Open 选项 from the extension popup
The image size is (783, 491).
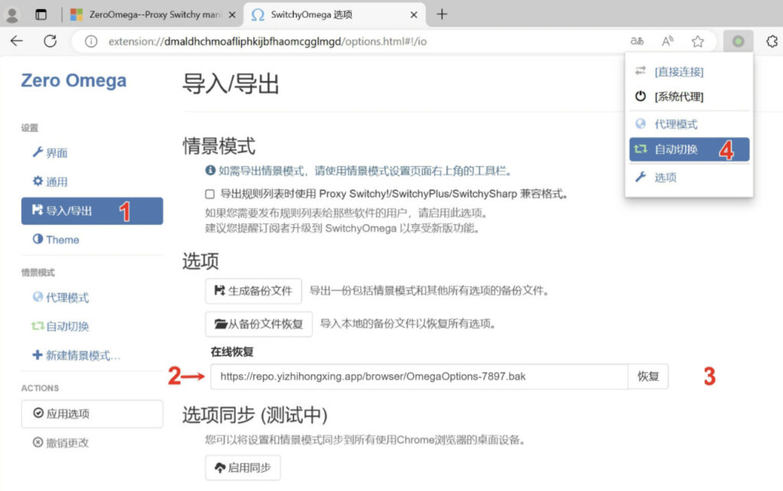pos(665,177)
